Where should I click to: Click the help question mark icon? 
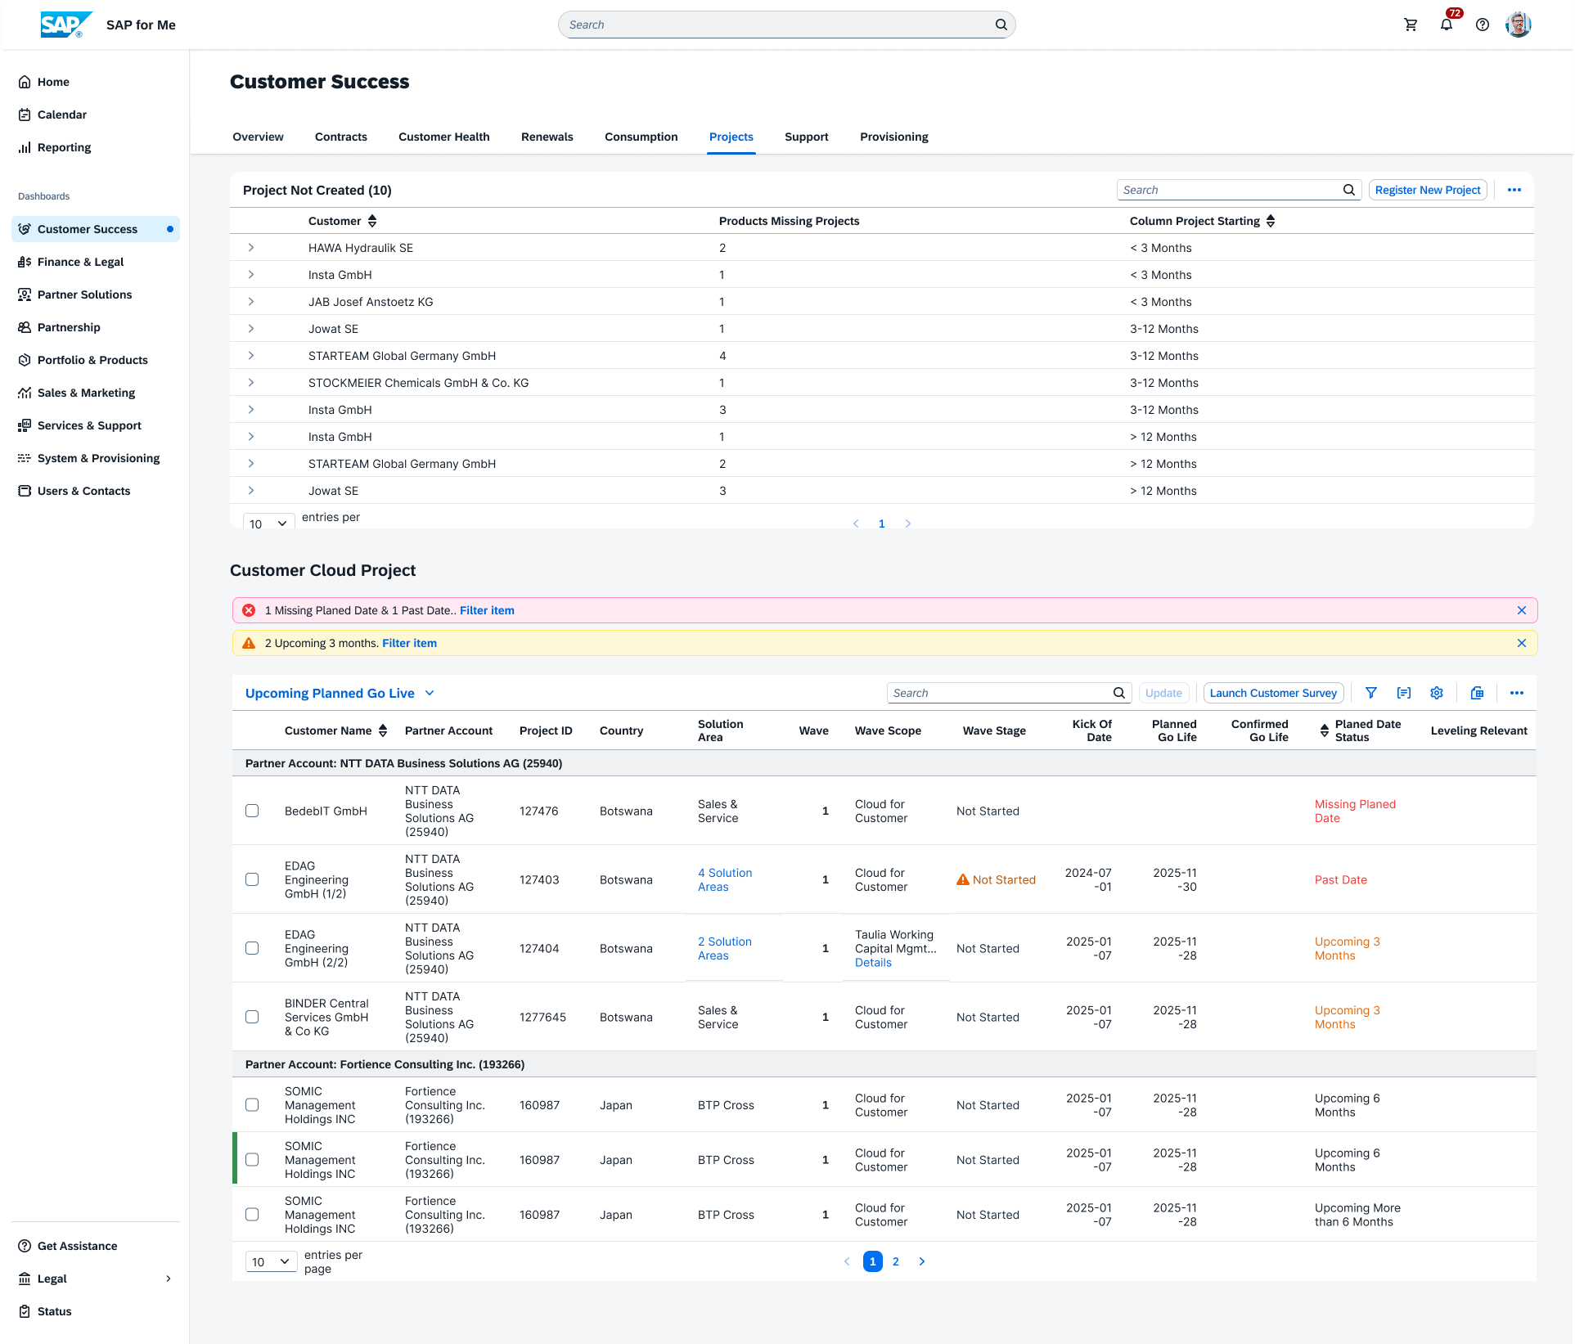[x=1483, y=25]
